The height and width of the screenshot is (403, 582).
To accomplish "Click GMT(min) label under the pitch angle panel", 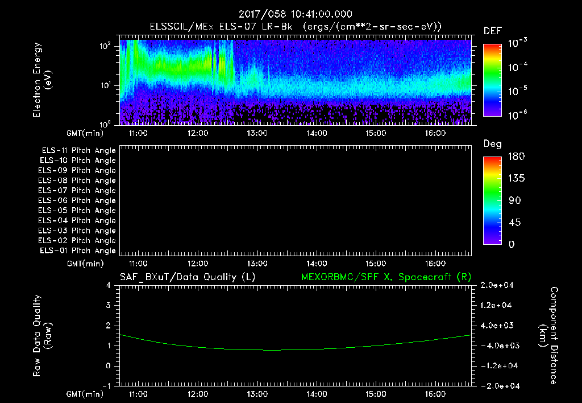I will tap(85, 264).
